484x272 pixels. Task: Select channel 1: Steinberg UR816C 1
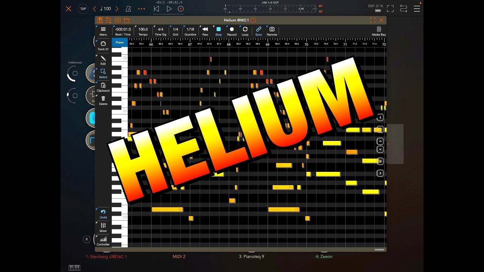coord(106,257)
